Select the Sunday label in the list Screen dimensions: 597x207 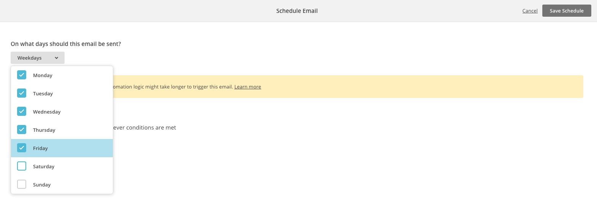[x=42, y=185]
